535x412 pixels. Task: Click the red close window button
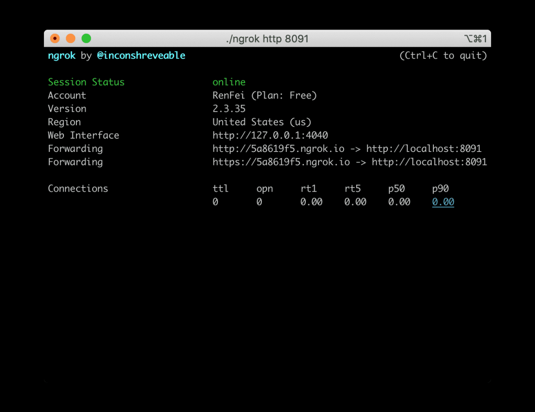pos(55,38)
